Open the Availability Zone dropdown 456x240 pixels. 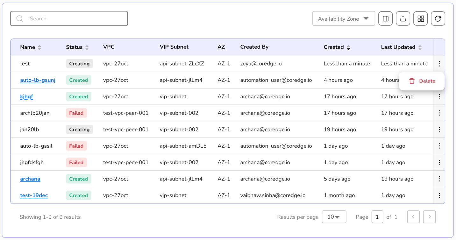[343, 19]
